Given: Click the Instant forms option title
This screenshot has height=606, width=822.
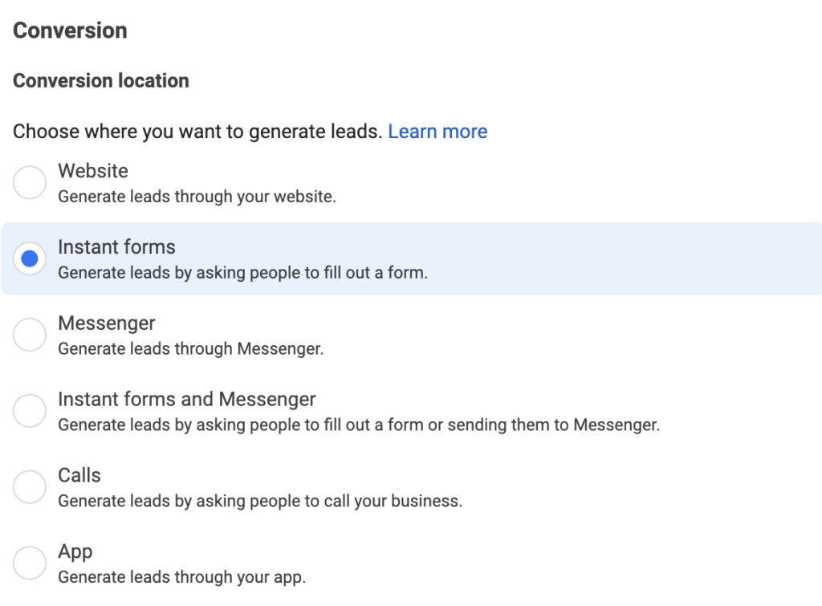Looking at the screenshot, I should [x=116, y=247].
